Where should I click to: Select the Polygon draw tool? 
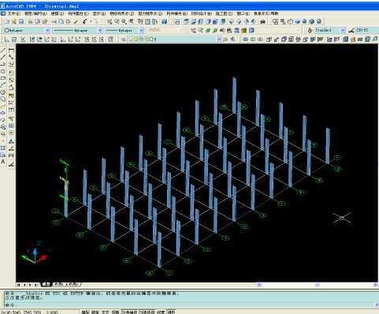[3, 71]
